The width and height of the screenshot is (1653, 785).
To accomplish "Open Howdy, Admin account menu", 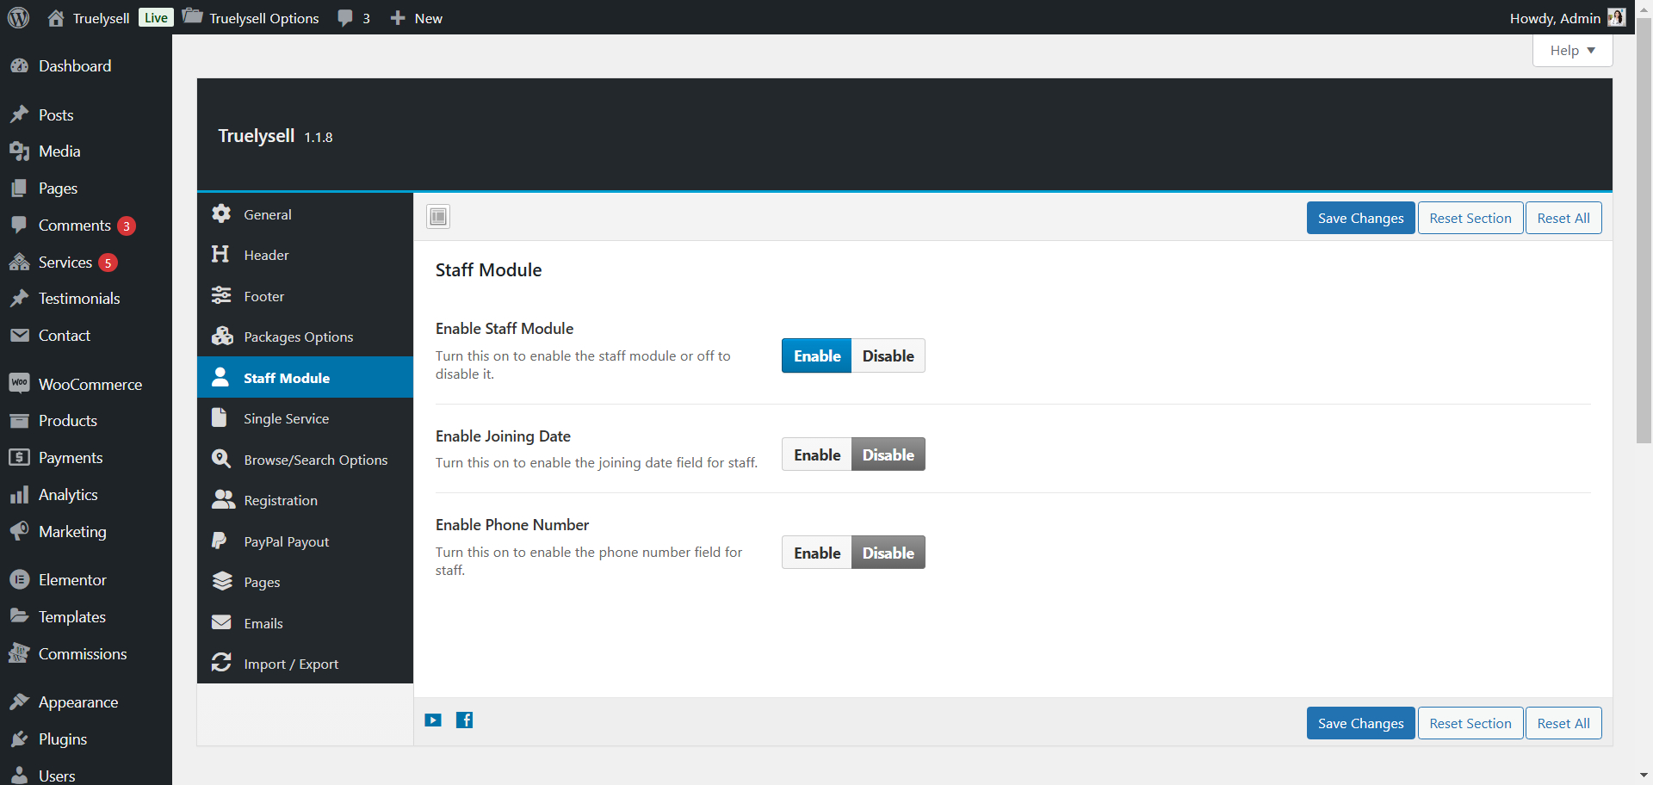I will click(1554, 18).
